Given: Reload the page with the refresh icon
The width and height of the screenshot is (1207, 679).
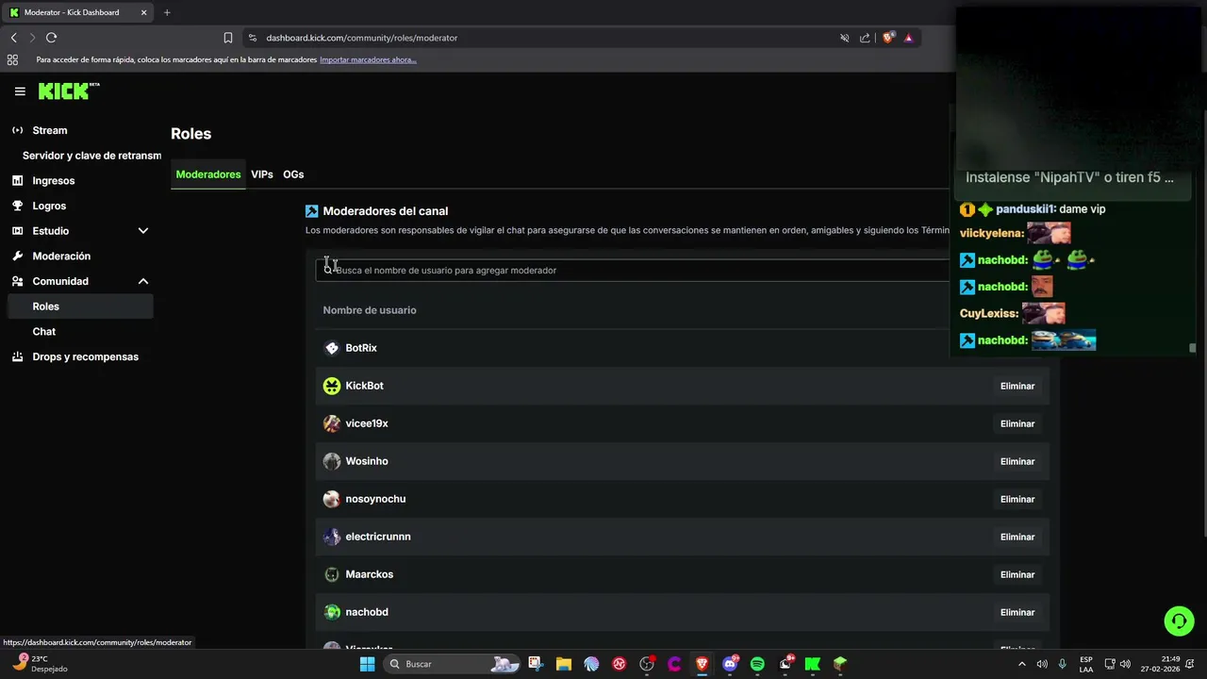Looking at the screenshot, I should coord(52,38).
